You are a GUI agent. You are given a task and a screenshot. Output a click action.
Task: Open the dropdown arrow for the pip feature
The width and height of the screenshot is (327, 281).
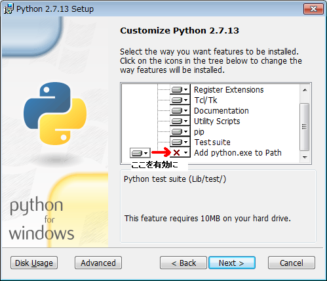[x=186, y=131]
